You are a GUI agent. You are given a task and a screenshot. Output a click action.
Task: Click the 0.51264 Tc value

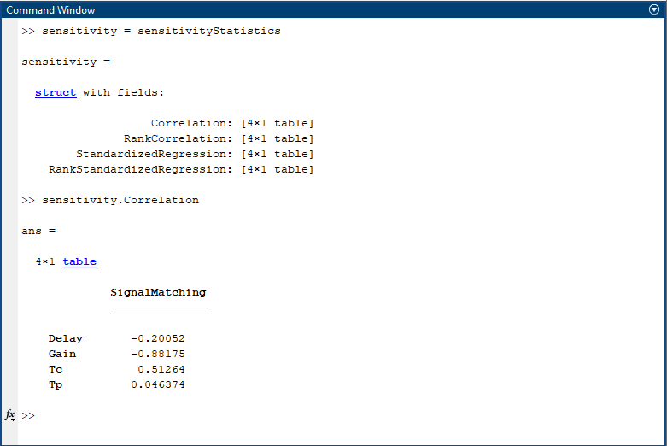coord(161,369)
